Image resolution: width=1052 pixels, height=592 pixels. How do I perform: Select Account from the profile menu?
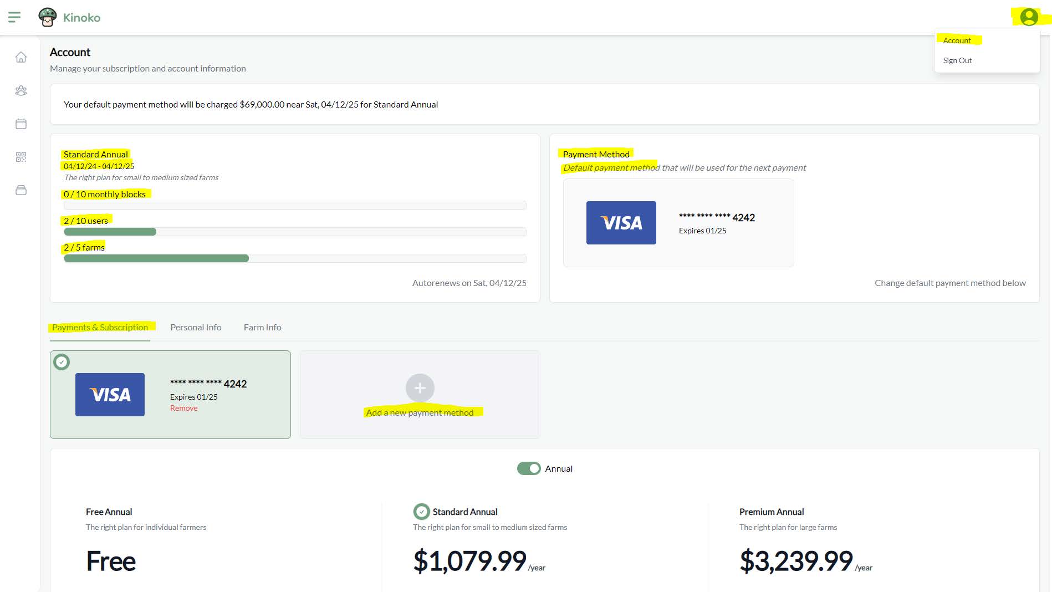coord(957,40)
